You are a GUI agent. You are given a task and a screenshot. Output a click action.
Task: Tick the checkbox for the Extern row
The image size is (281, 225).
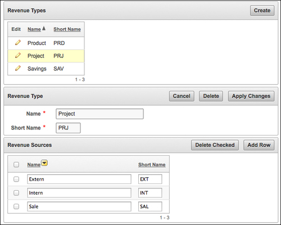[x=16, y=179]
